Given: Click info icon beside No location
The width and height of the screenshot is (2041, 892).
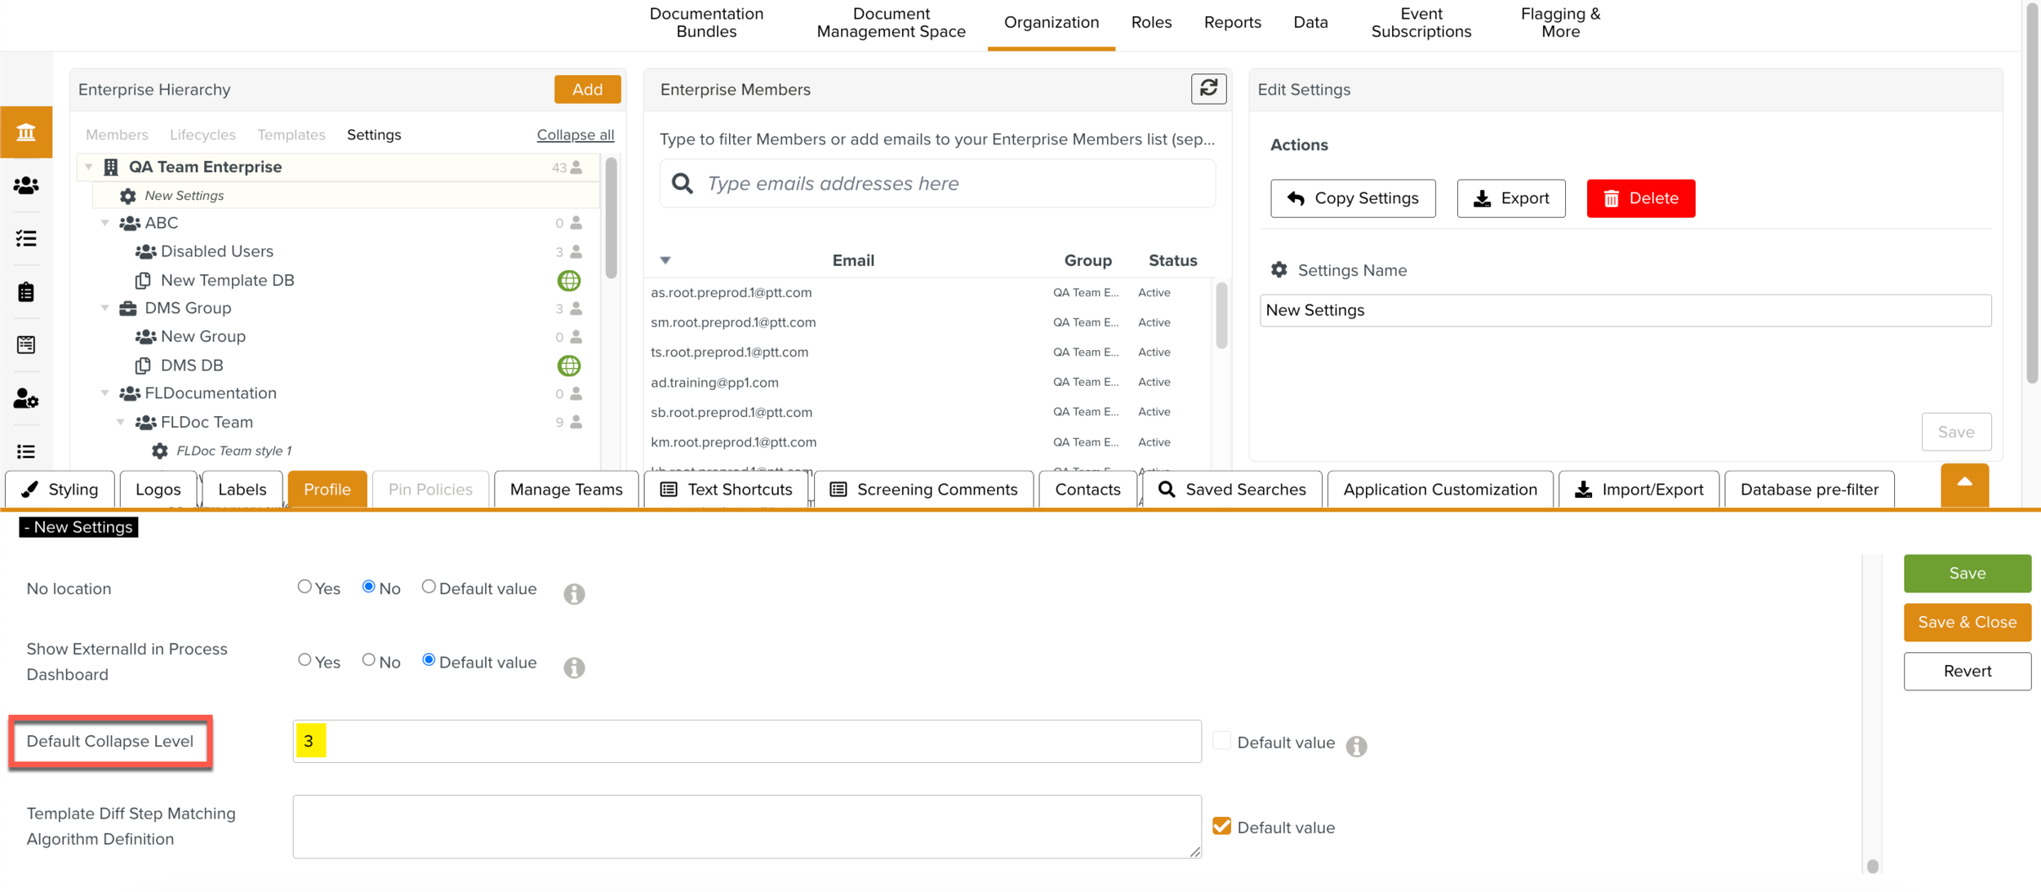Looking at the screenshot, I should (x=574, y=594).
